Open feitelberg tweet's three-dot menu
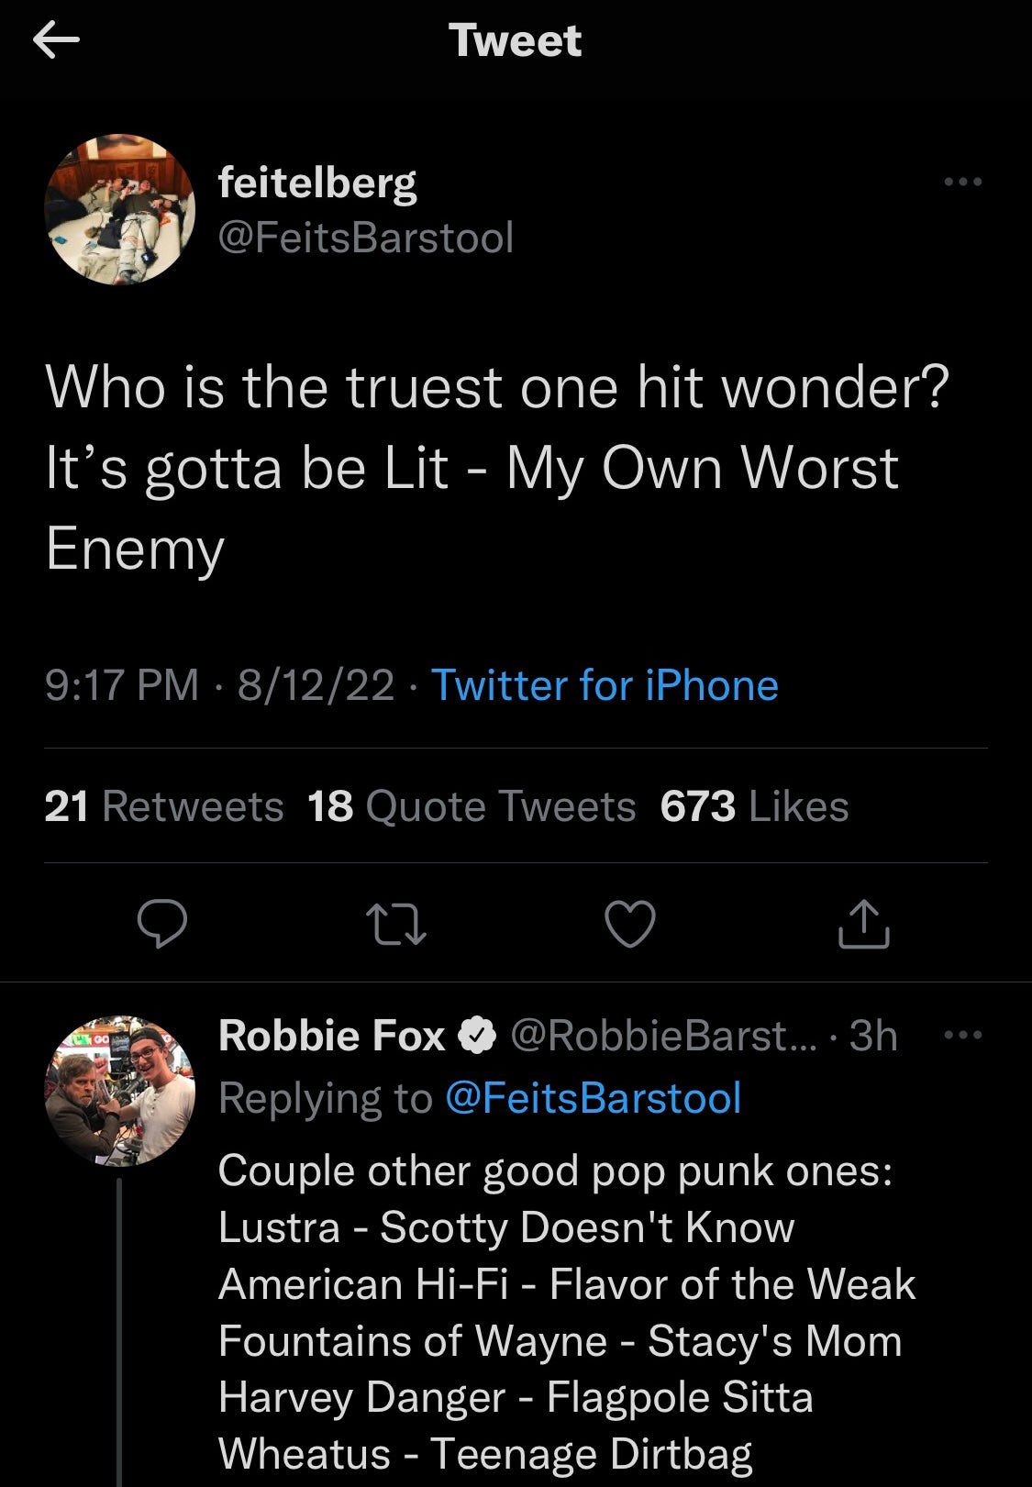The width and height of the screenshot is (1032, 1487). click(x=963, y=182)
